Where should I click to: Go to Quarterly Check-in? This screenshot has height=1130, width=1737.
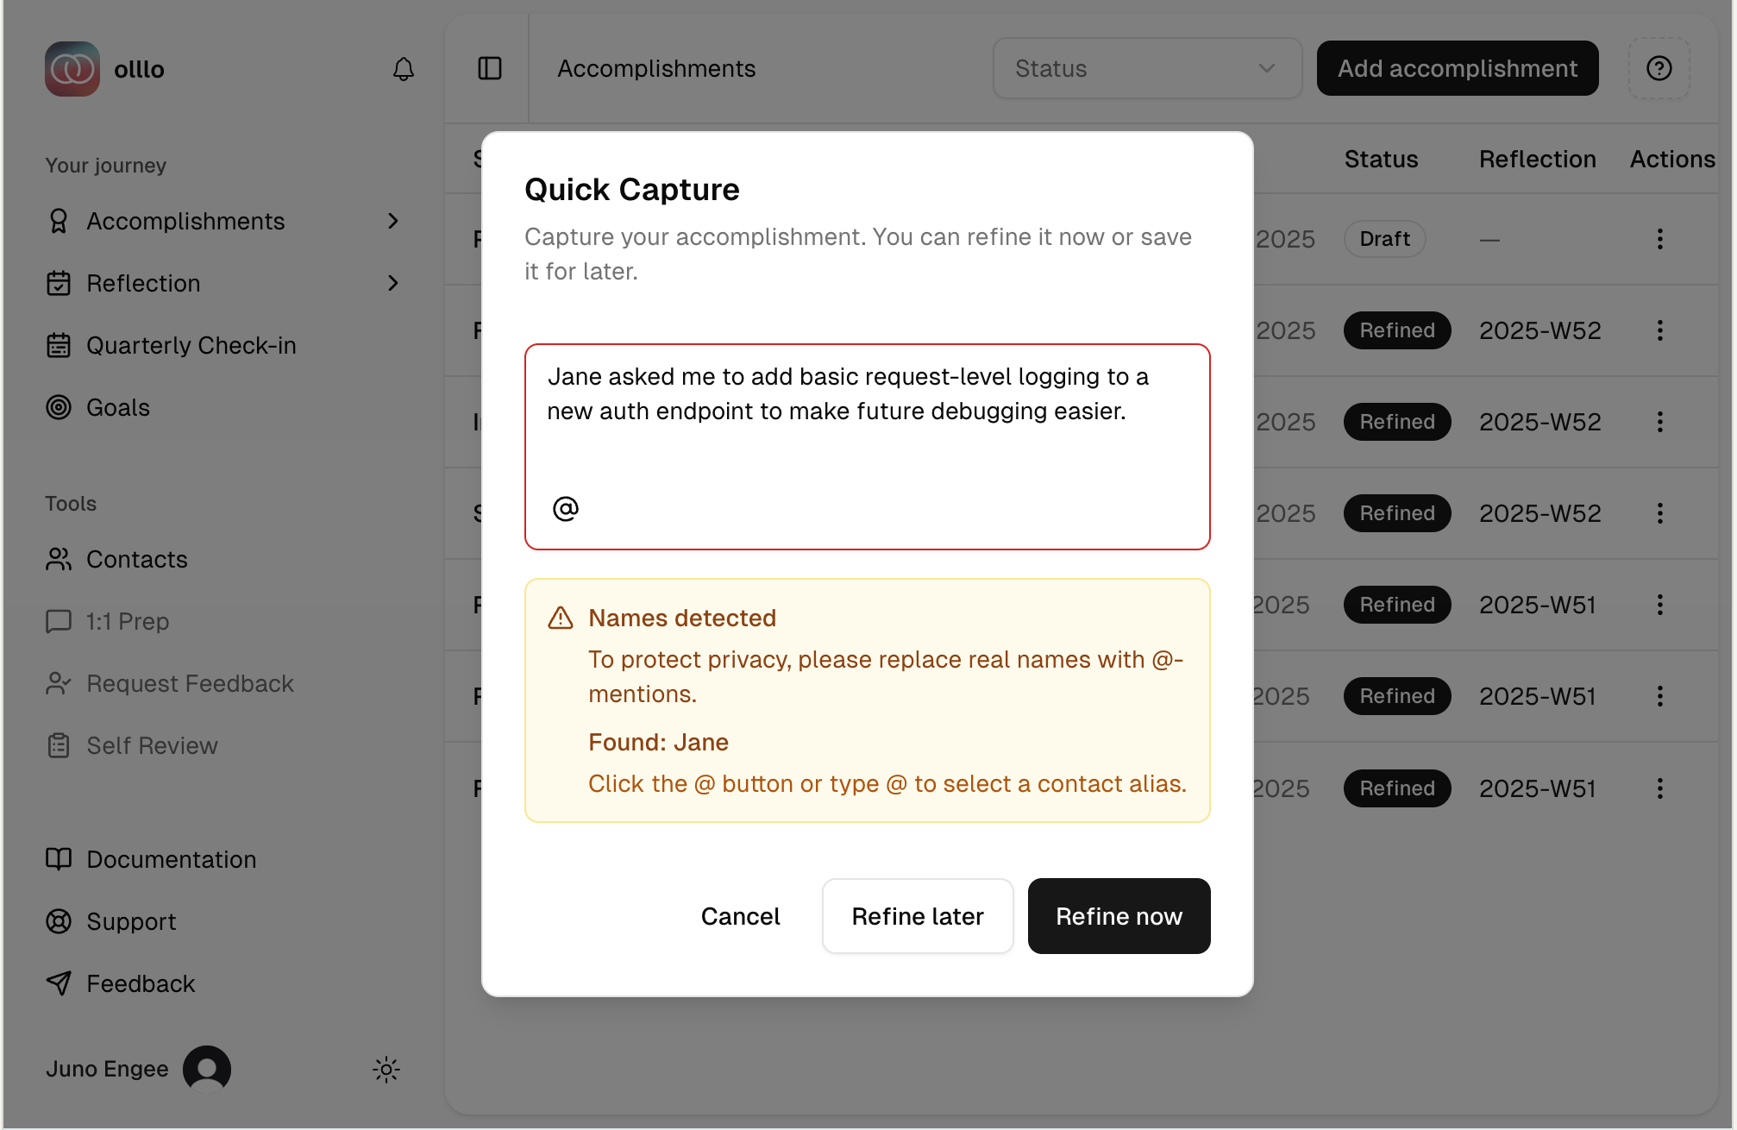tap(191, 346)
